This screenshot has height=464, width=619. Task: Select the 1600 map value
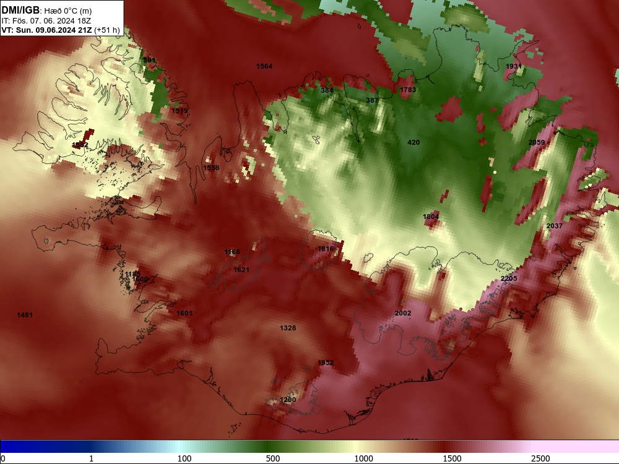[140, 279]
